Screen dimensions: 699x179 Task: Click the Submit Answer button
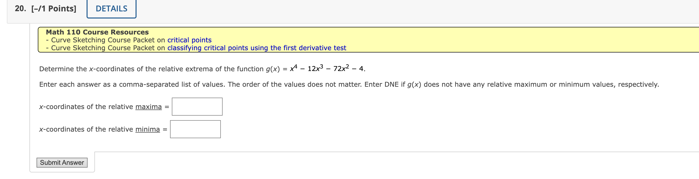[x=62, y=163]
